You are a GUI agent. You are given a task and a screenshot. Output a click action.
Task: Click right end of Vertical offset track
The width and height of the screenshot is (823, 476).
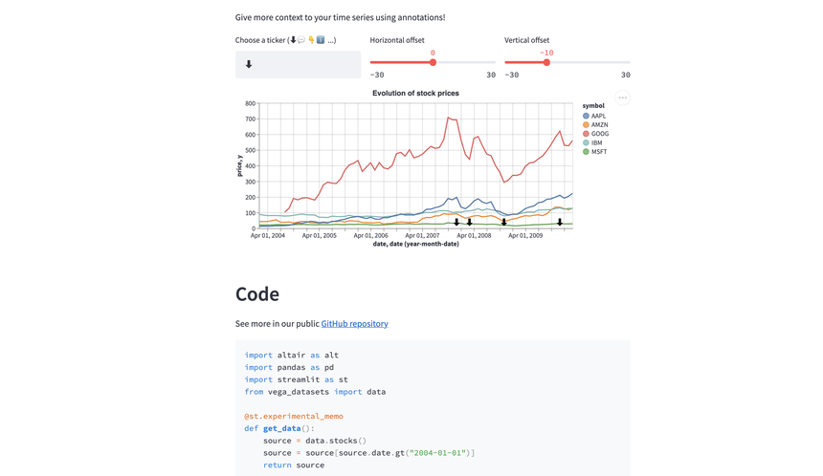point(628,62)
